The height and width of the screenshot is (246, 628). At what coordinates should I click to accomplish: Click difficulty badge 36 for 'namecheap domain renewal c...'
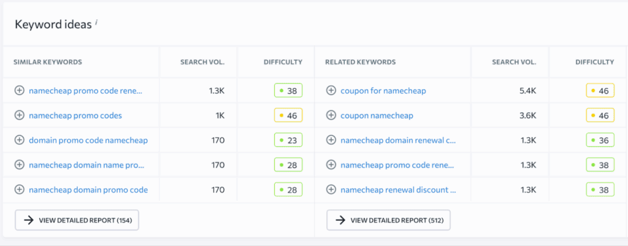pyautogui.click(x=600, y=140)
